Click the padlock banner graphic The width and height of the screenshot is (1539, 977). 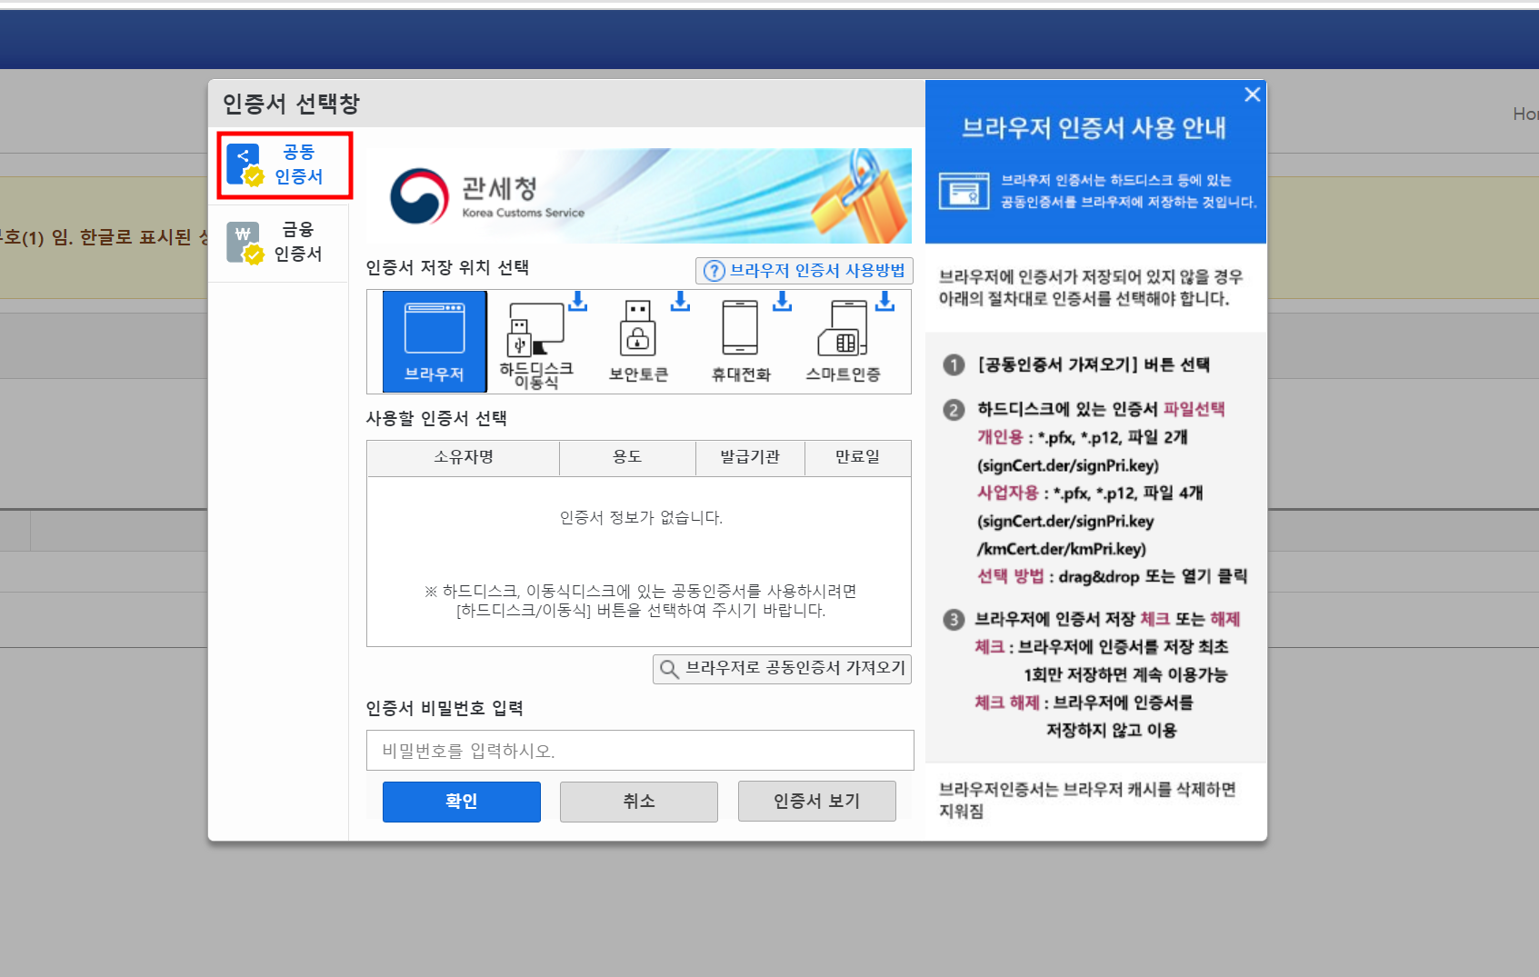click(861, 197)
